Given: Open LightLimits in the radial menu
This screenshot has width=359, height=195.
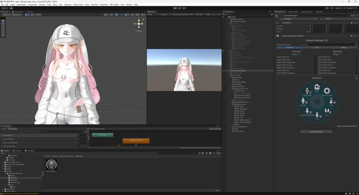Looking at the screenshot, I should coord(307,92).
